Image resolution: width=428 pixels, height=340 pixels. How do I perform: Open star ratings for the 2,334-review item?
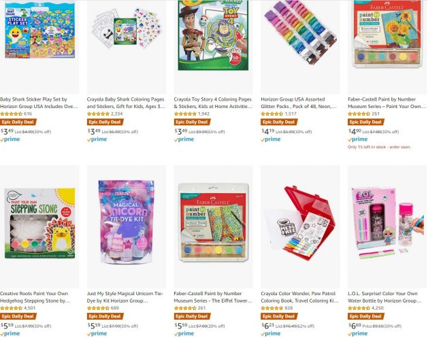coord(98,114)
